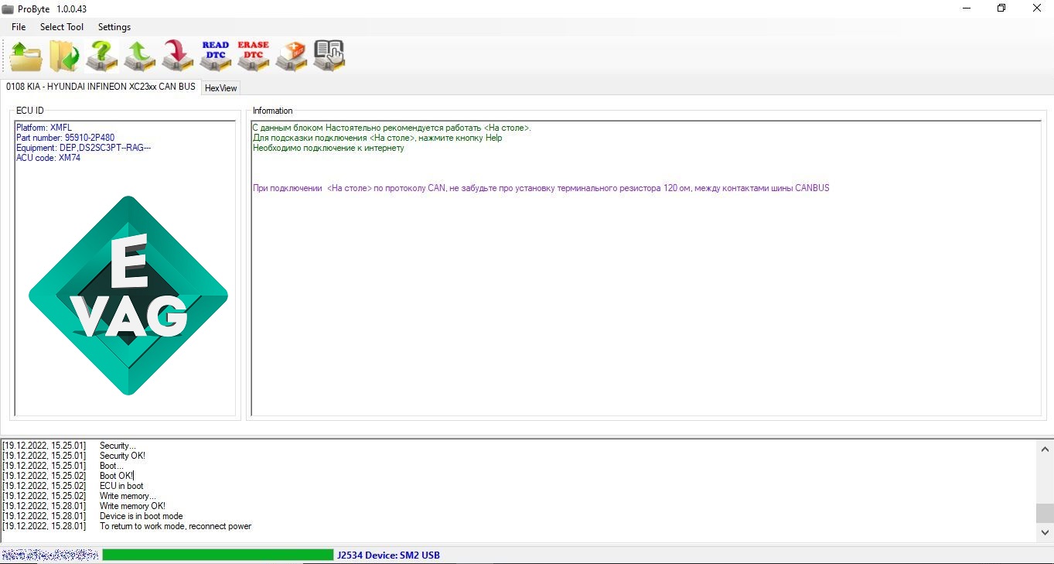Click the E VAG logo image
This screenshot has width=1054, height=564.
(x=128, y=296)
